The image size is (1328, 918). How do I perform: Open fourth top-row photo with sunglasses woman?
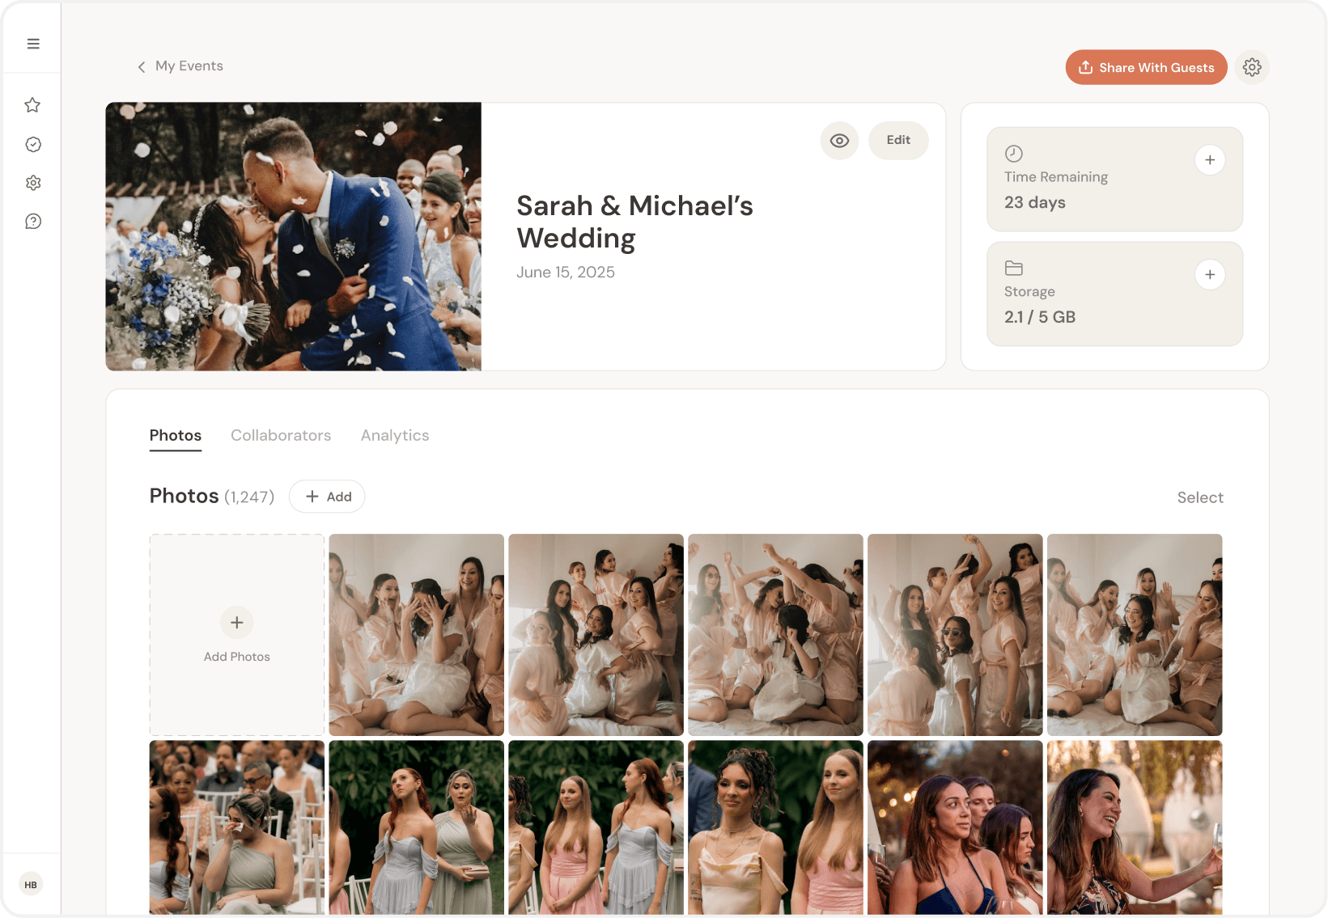click(x=956, y=635)
